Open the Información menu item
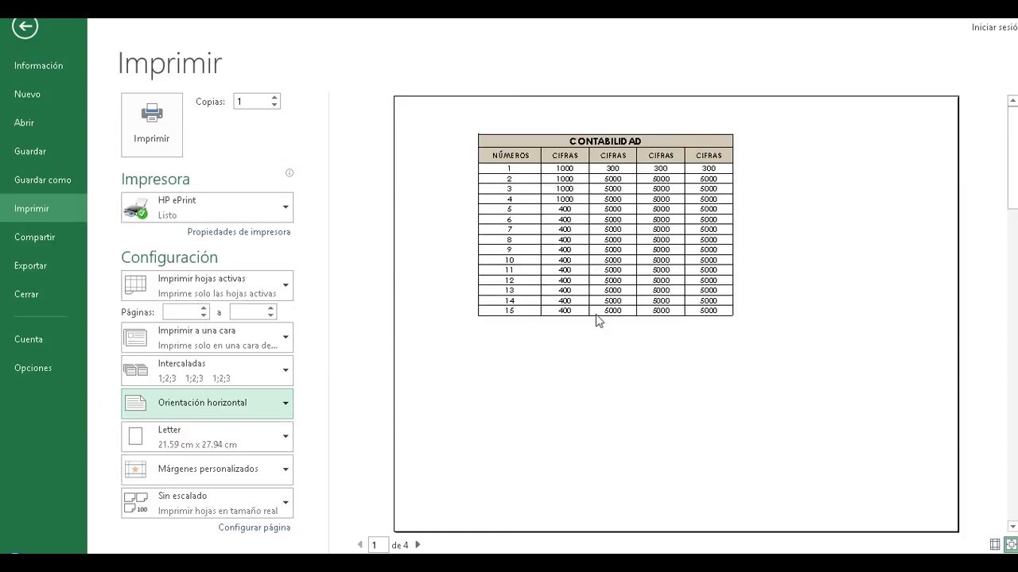Screen dimensions: 1018x572 click(44, 65)
